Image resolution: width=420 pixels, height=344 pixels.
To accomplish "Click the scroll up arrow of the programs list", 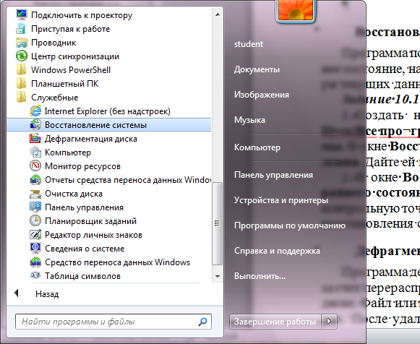I will 218,14.
